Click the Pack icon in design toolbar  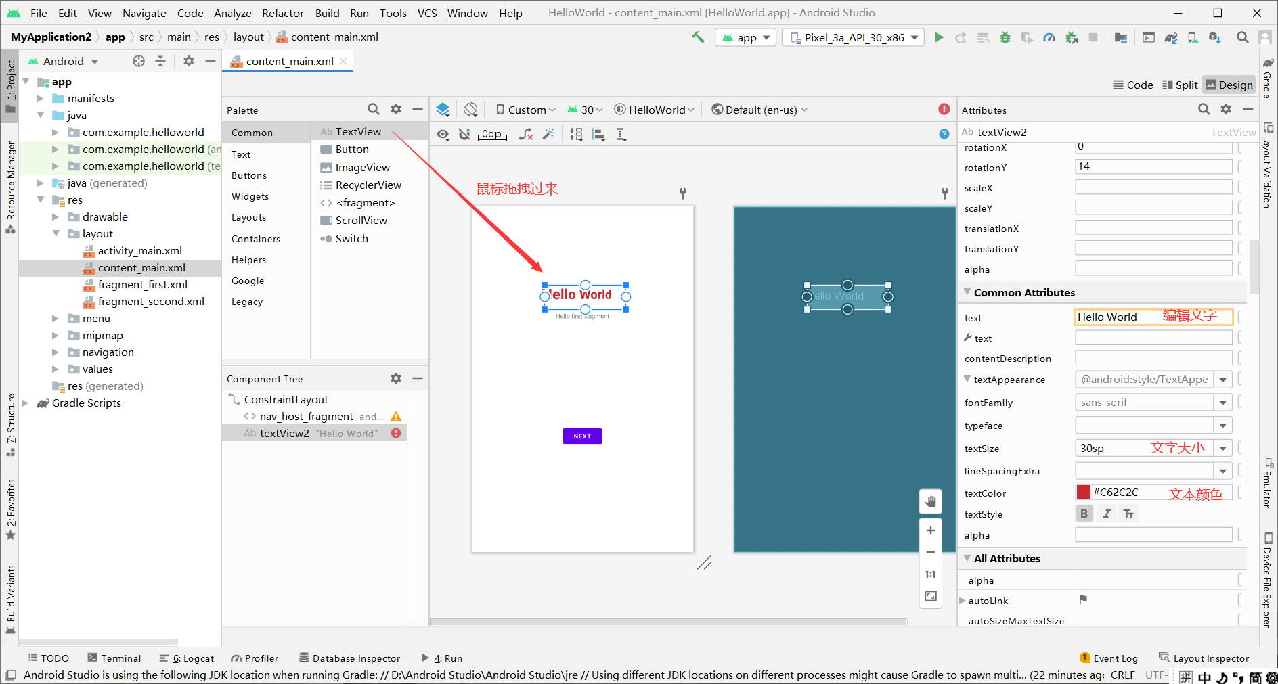click(x=576, y=135)
